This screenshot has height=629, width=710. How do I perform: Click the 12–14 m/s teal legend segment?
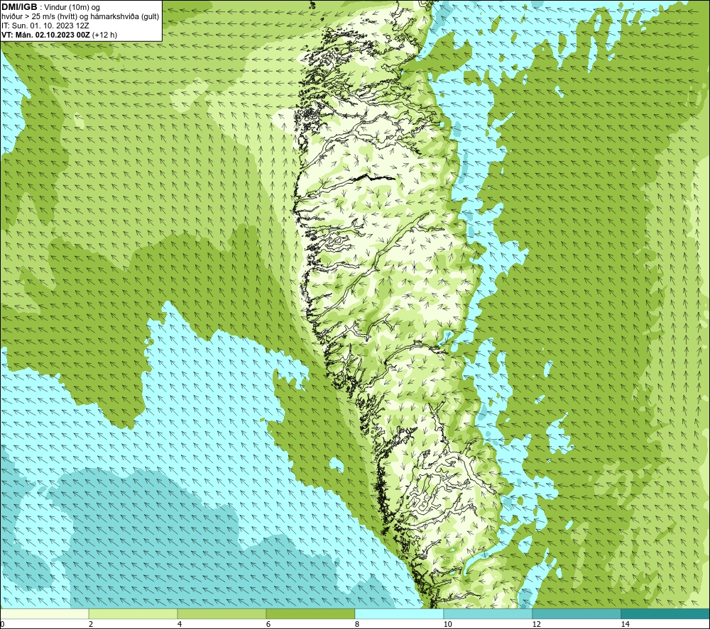577,613
